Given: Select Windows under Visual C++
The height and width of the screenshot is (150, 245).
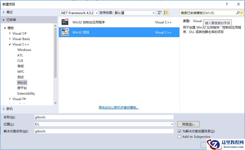Looking at the screenshot, I should 24,50.
